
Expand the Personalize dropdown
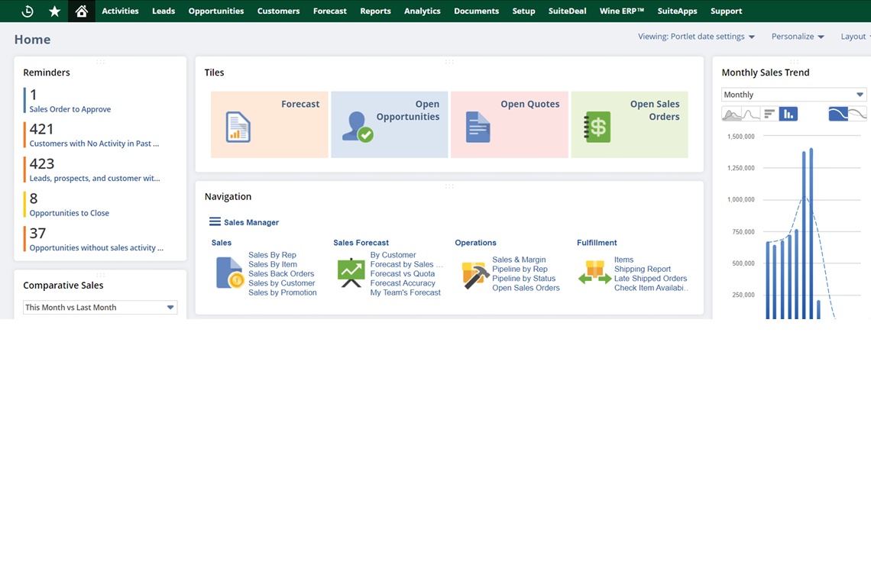[798, 37]
